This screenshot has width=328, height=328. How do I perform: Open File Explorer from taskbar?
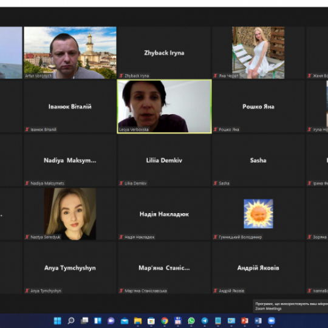(138, 321)
